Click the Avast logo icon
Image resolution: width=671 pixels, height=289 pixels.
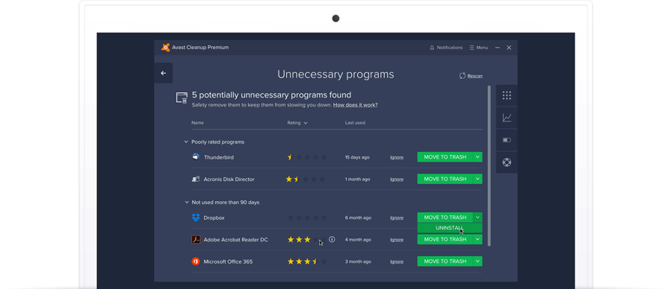click(x=166, y=48)
